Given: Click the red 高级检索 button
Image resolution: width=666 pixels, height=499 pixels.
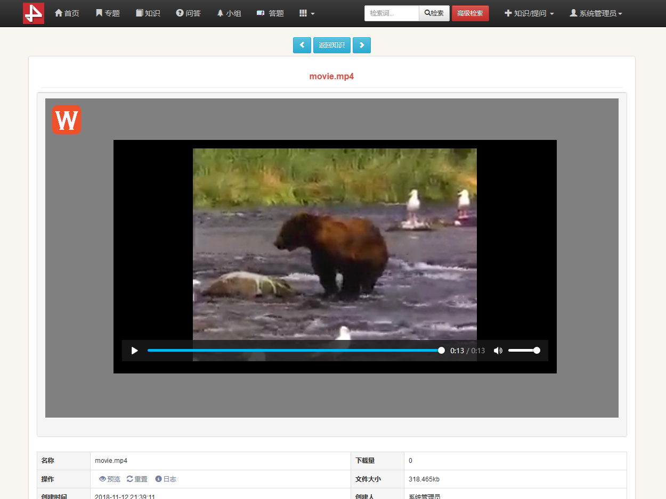Looking at the screenshot, I should click(470, 13).
